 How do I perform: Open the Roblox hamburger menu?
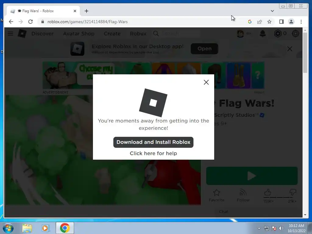[x=10, y=34]
